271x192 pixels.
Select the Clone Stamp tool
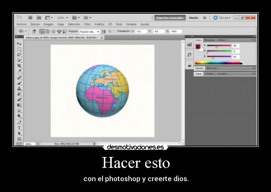pyautogui.click(x=19, y=89)
